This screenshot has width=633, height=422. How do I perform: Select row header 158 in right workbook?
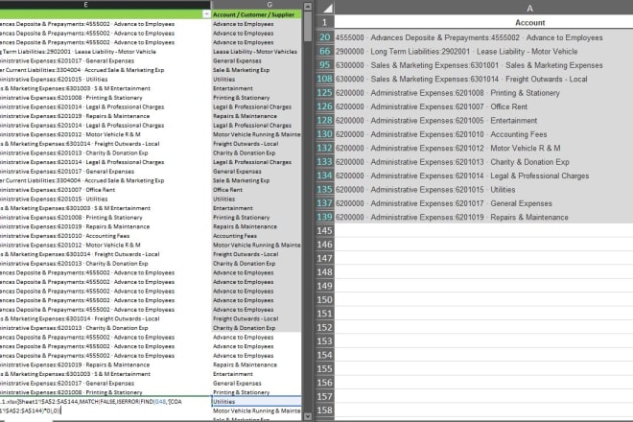[x=324, y=410]
